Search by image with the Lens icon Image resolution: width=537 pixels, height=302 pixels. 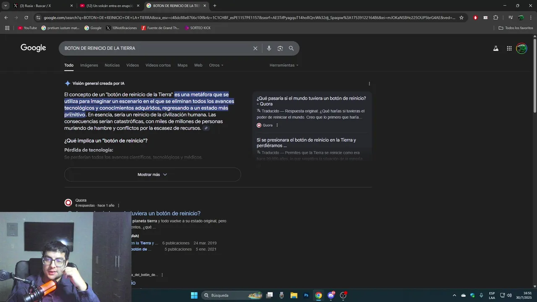[x=280, y=48]
